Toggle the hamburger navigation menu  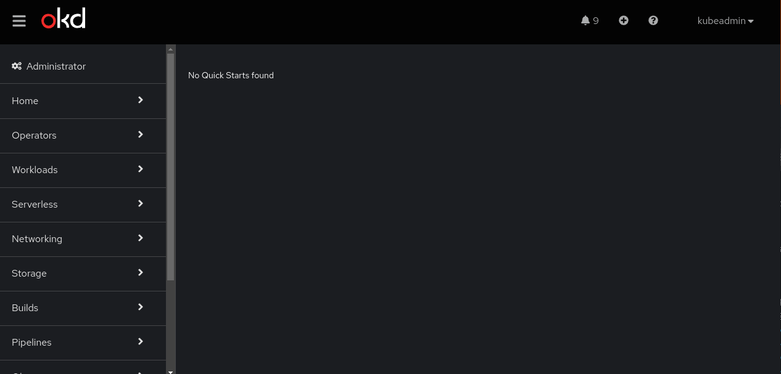point(19,21)
